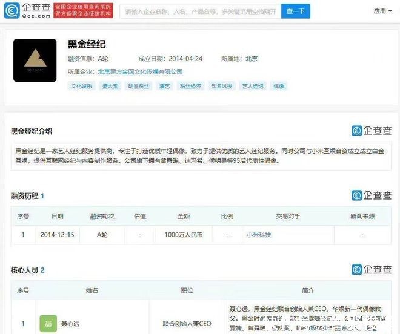Click the 核心人员 section heading
Viewport: 400px width, 334px height.
click(27, 270)
